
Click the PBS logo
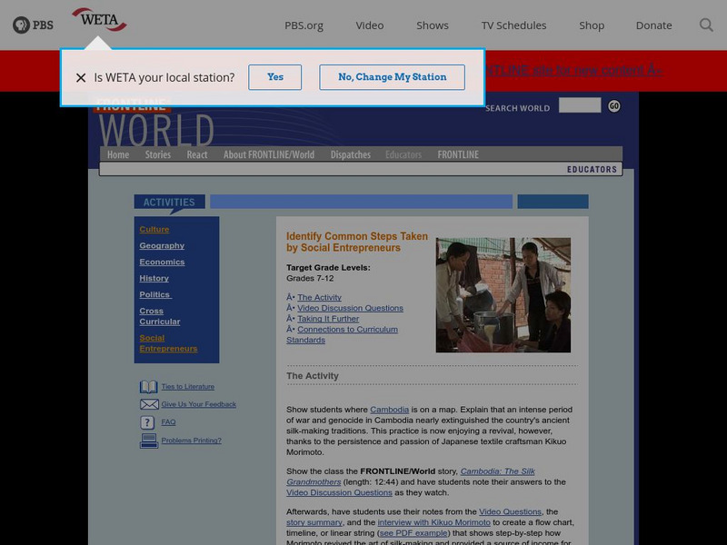[x=33, y=25]
